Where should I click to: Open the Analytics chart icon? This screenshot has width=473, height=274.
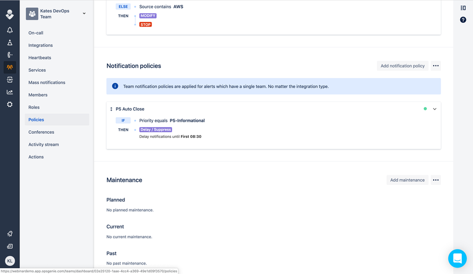9,92
